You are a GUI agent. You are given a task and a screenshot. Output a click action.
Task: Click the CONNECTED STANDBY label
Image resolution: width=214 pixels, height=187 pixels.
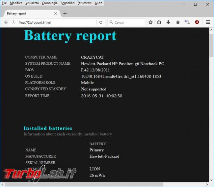coord(45,89)
